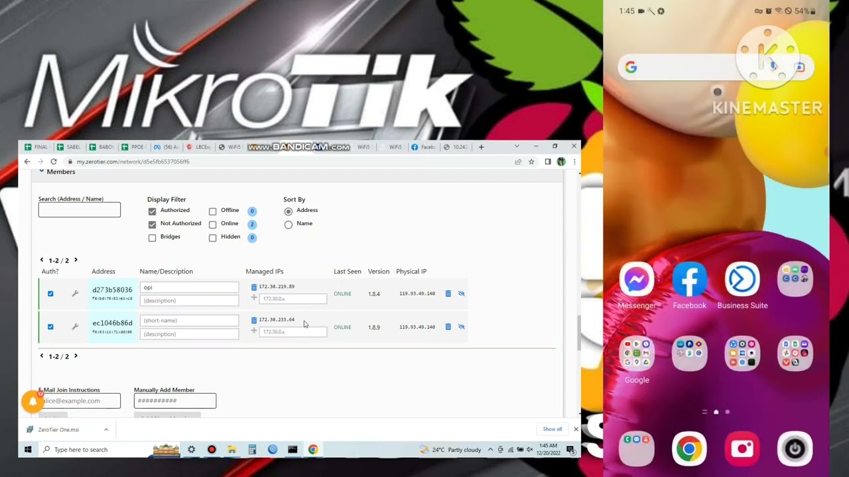Go to next page above members table
849x477 pixels.
click(76, 260)
